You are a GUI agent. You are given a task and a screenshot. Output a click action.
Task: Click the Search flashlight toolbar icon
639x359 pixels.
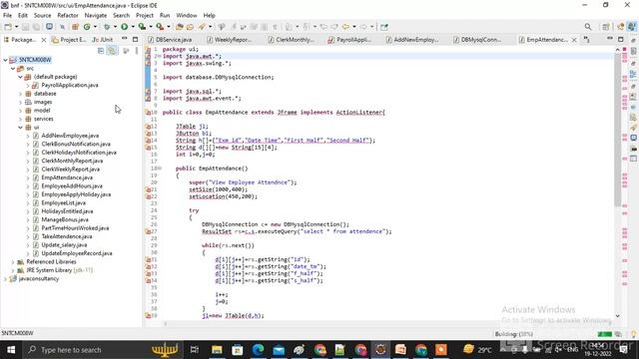[x=202, y=27]
